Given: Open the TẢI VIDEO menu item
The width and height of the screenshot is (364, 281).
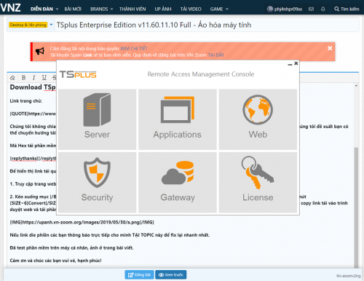Looking at the screenshot, I should click(191, 9).
